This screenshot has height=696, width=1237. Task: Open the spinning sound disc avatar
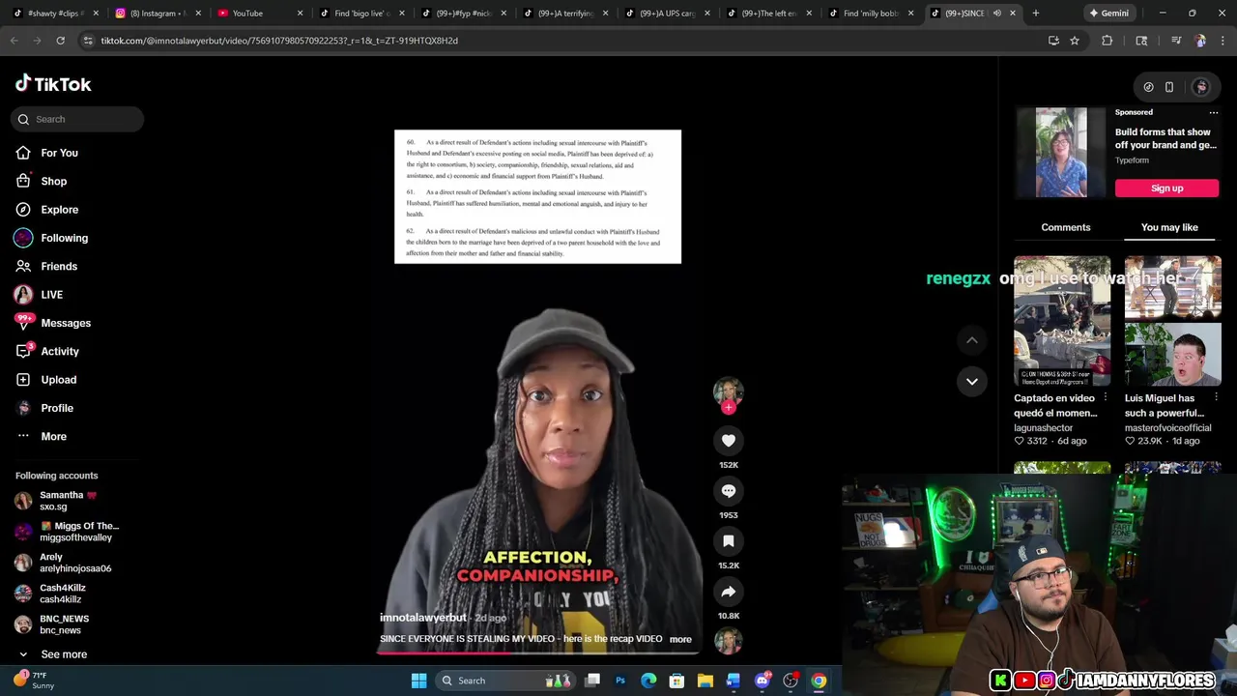pos(728,641)
